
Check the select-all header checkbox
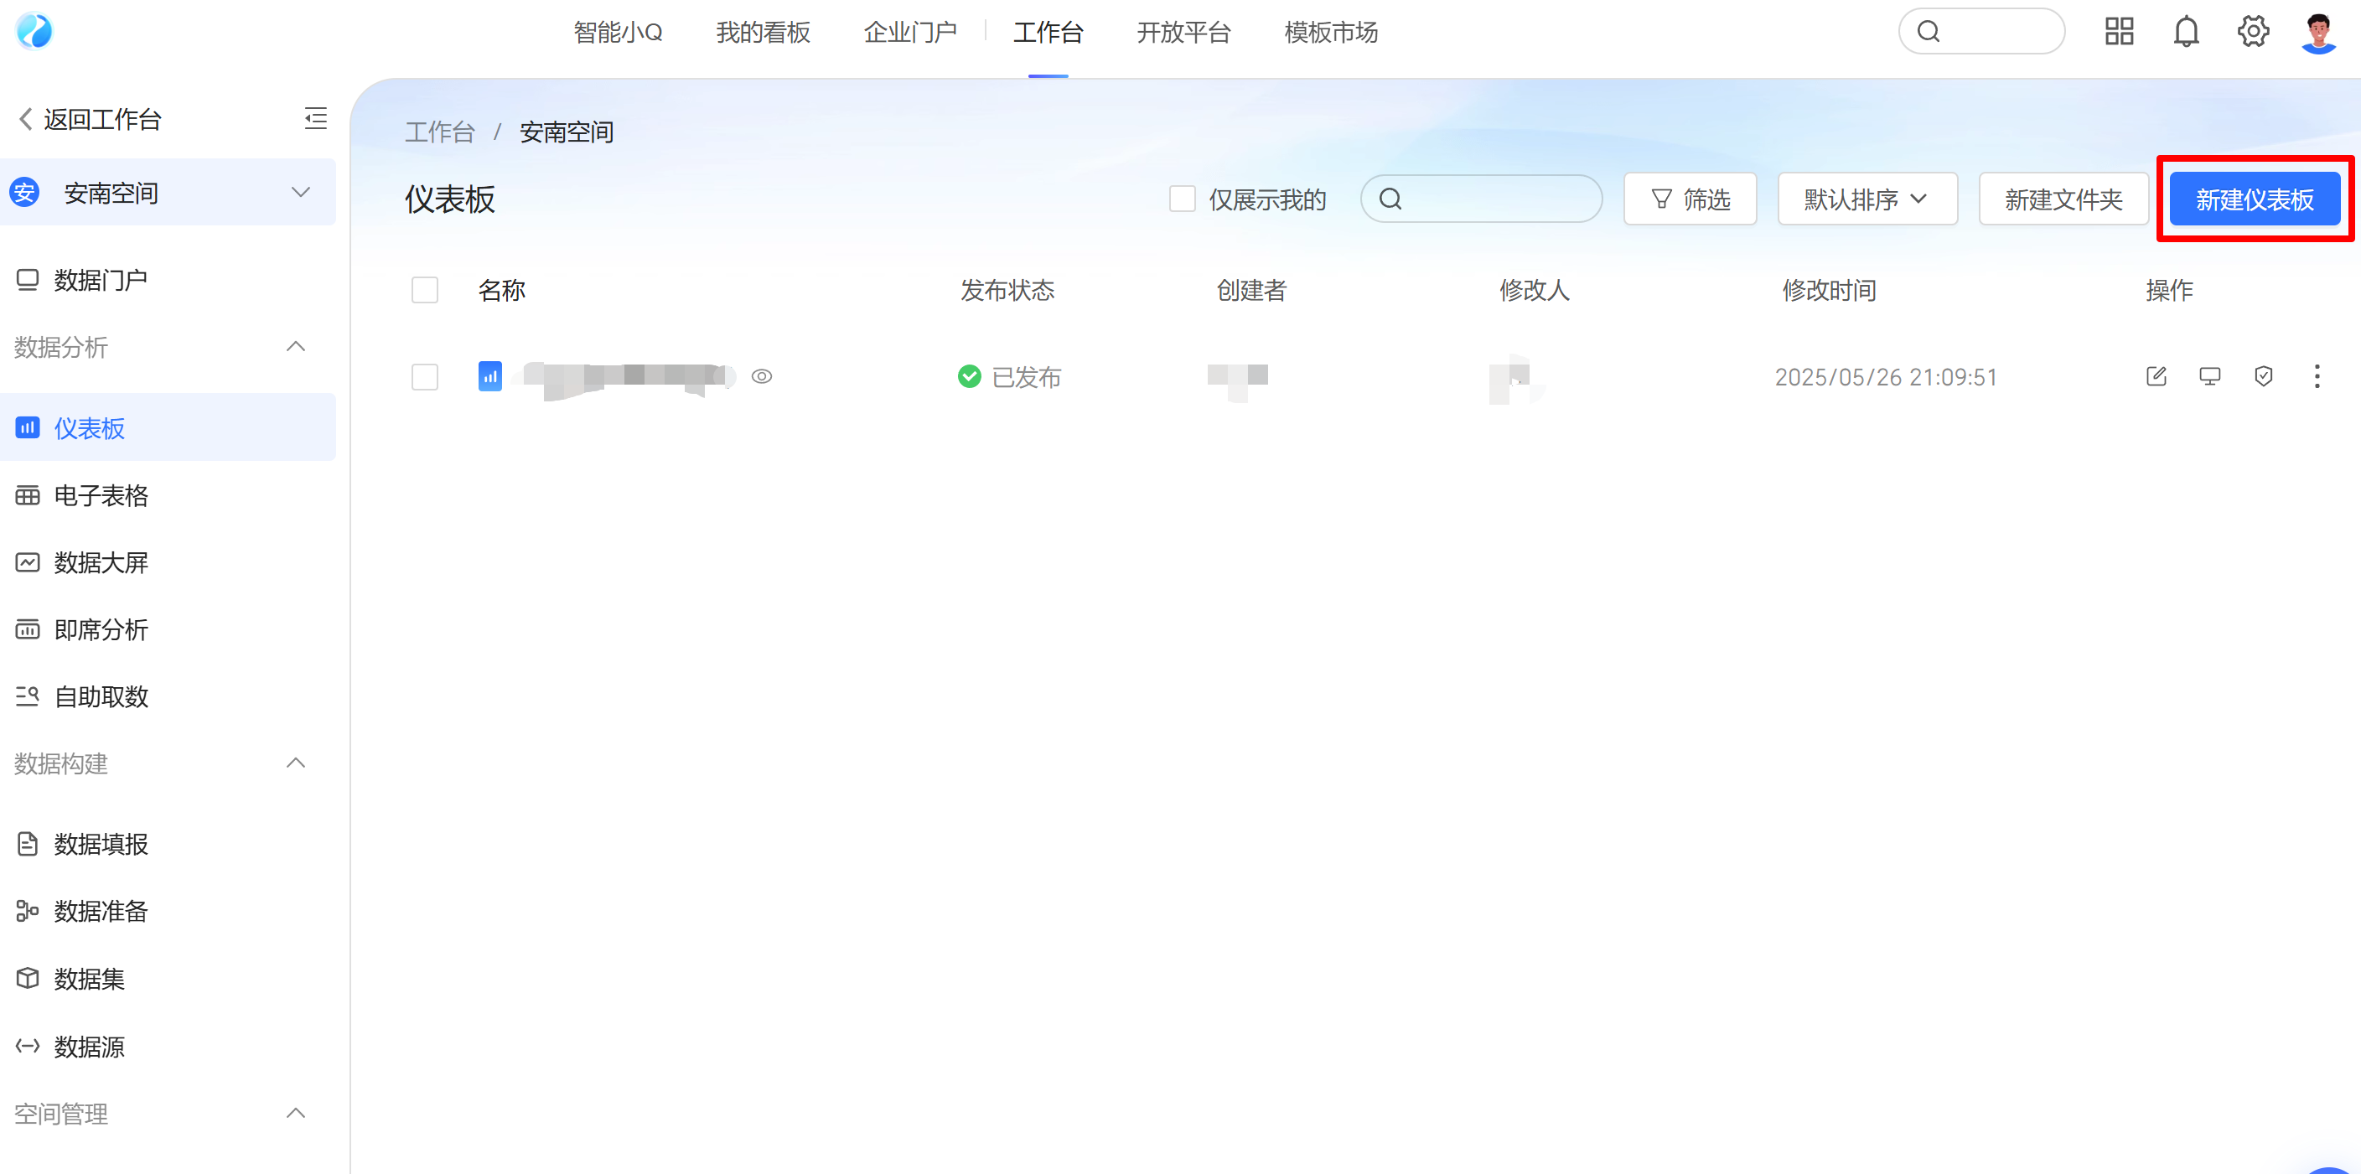pos(424,291)
